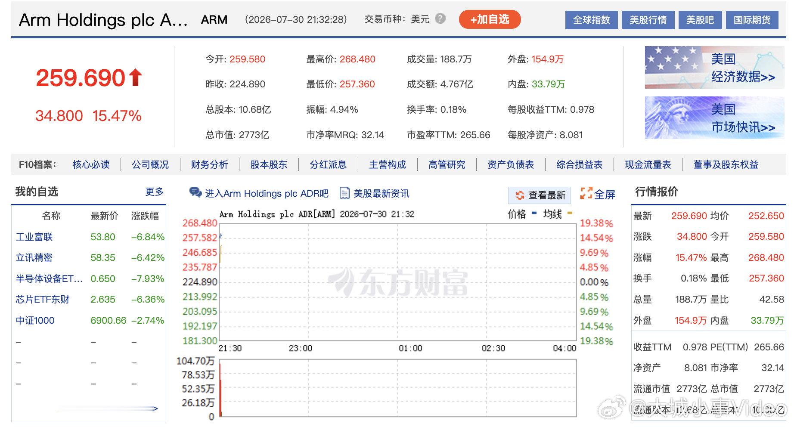Click the document icon beside 美股最新资讯

344,193
